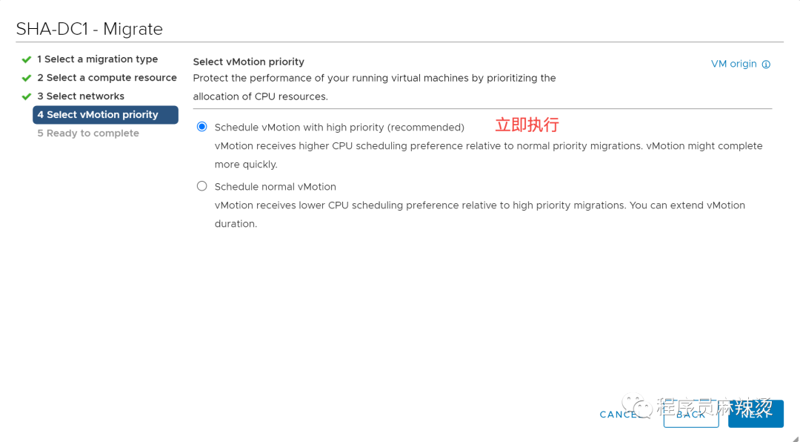
Task: Choose the Schedule normal vMotion radio button
Action: tap(202, 186)
